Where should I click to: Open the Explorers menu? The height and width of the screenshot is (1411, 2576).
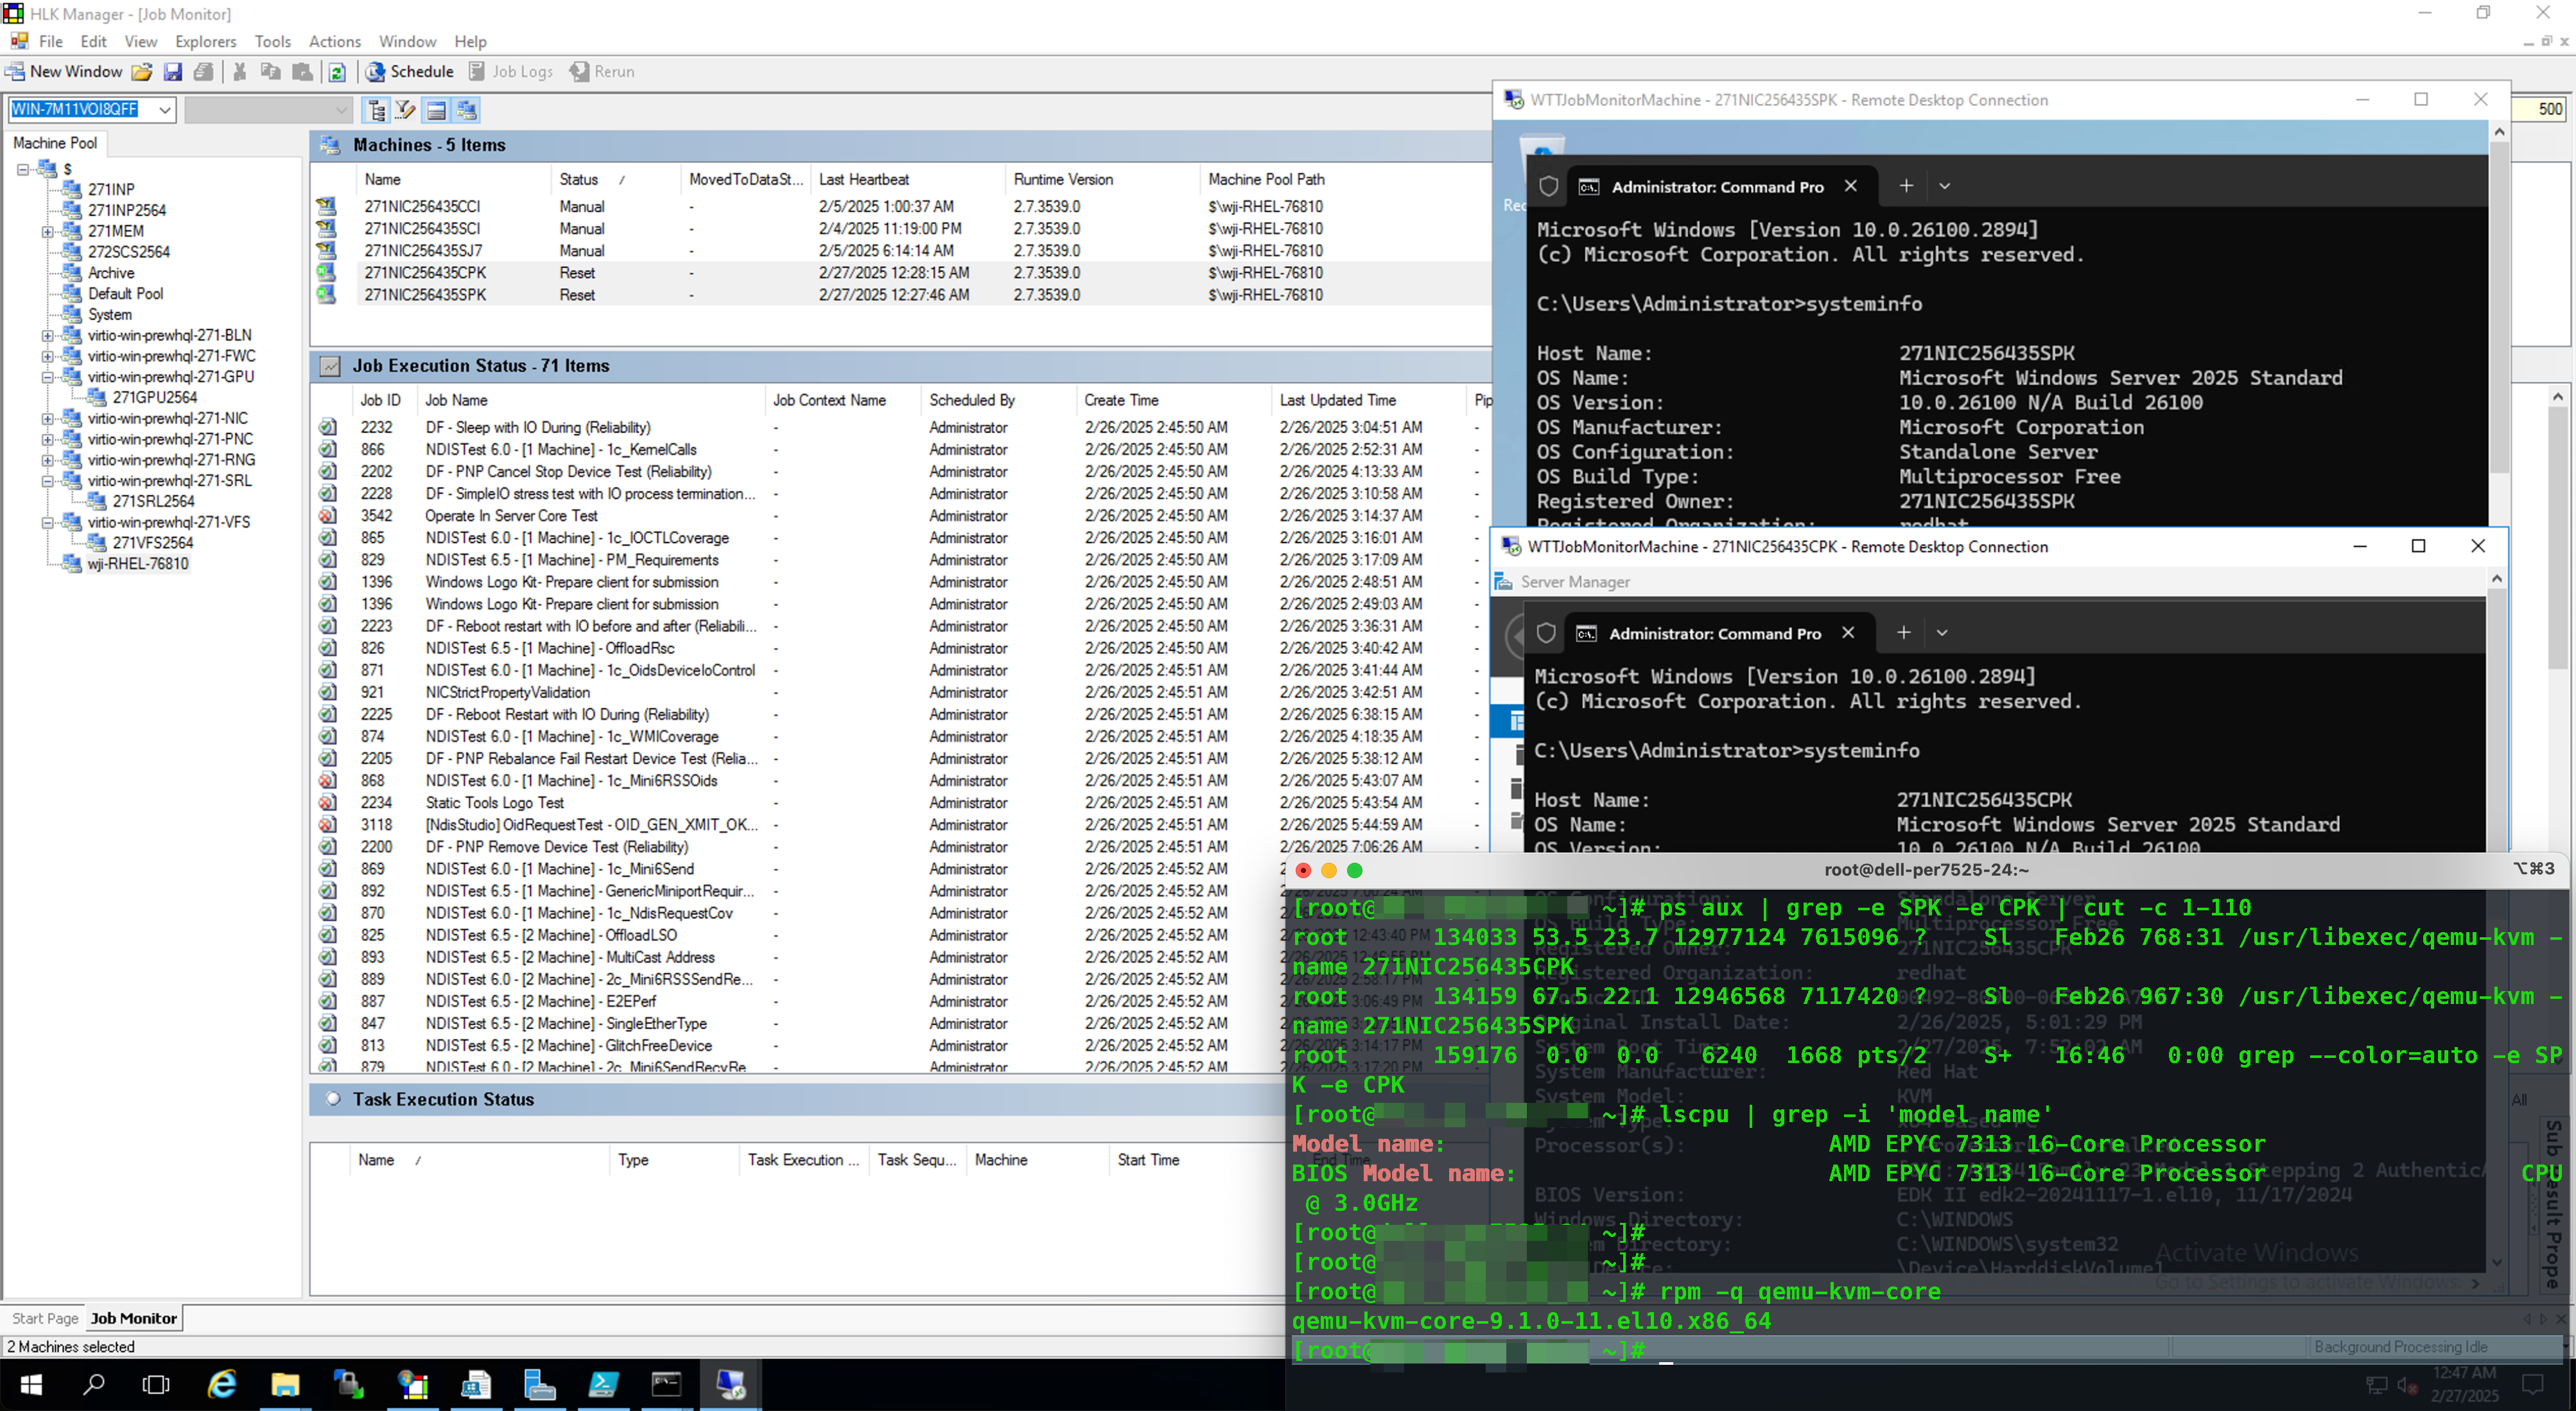click(205, 41)
